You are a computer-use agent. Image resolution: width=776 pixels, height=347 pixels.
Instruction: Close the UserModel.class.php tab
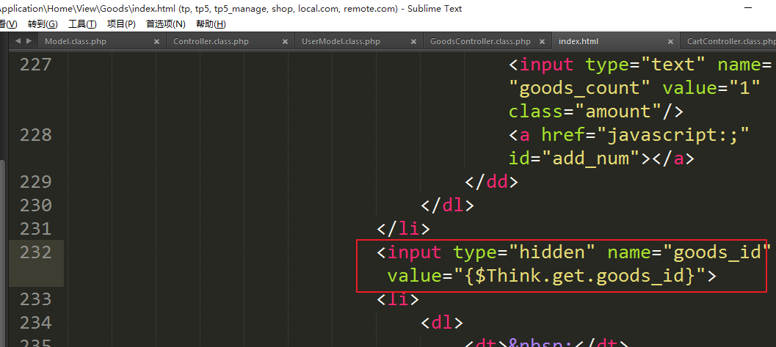[413, 42]
